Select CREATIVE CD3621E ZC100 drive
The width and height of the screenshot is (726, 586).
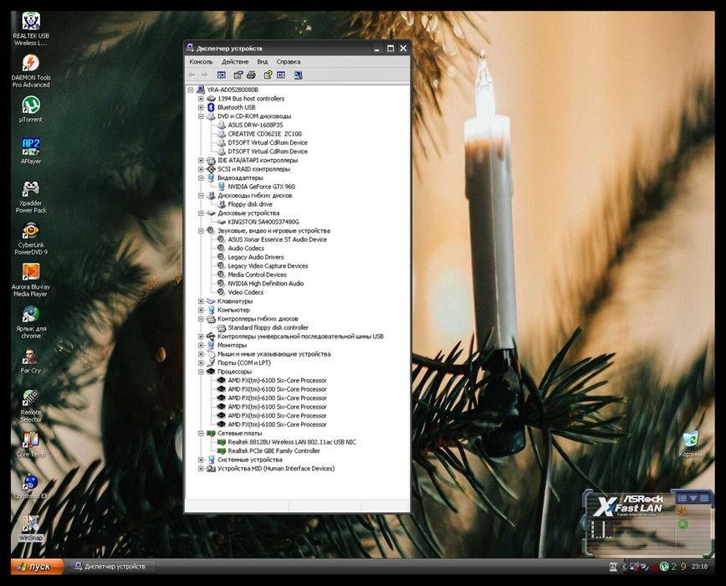click(264, 134)
